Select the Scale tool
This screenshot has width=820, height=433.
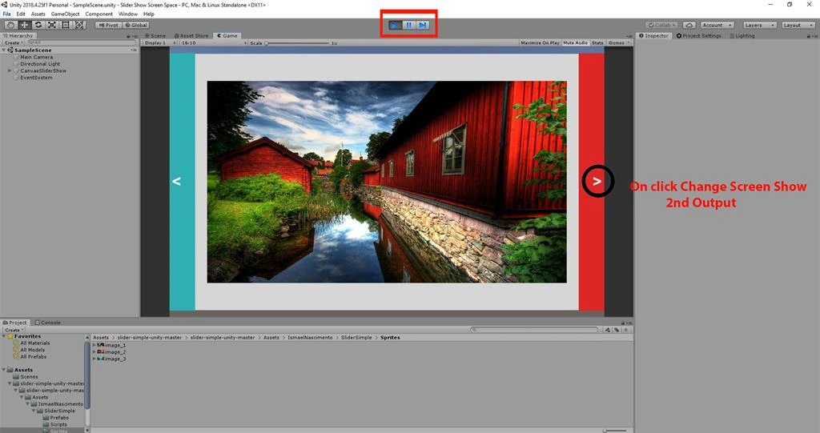point(52,25)
